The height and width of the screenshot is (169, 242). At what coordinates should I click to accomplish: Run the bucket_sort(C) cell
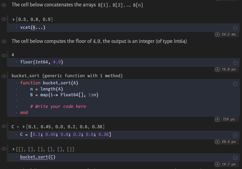(x=217, y=164)
